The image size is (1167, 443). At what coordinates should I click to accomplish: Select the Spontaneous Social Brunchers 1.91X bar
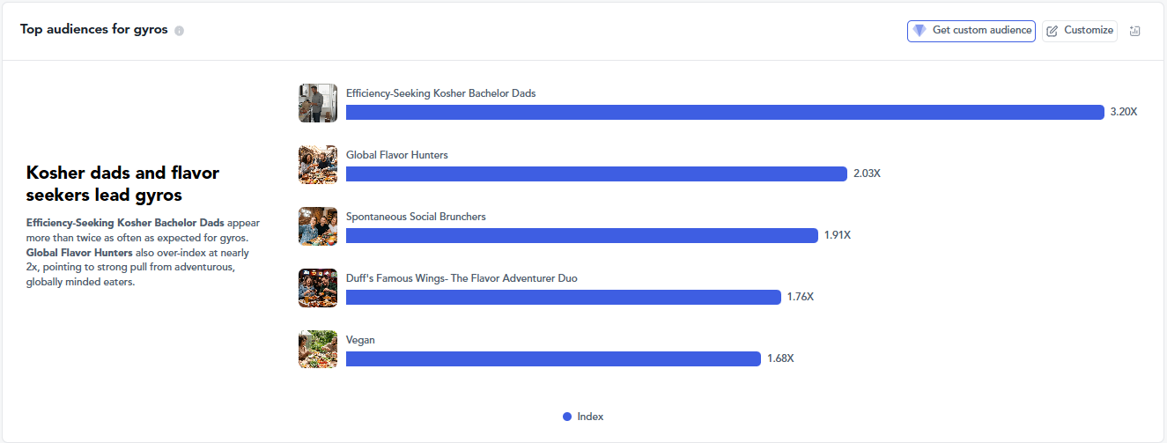(582, 235)
